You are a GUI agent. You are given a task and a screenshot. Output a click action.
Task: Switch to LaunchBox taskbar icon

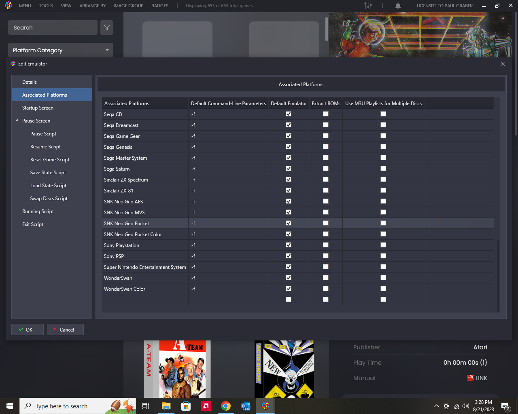click(265, 406)
